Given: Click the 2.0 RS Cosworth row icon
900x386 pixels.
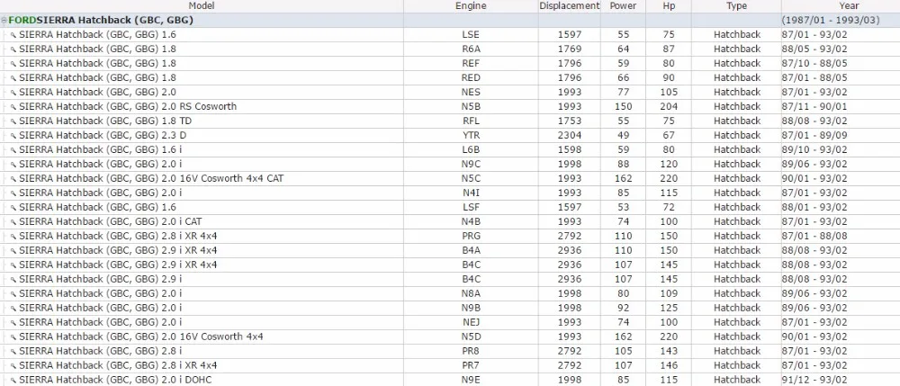Looking at the screenshot, I should (x=13, y=107).
